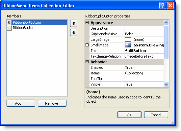Click the System.Drawing value of SmallImage
Viewport: 181px width, 131px height.
point(148,45)
